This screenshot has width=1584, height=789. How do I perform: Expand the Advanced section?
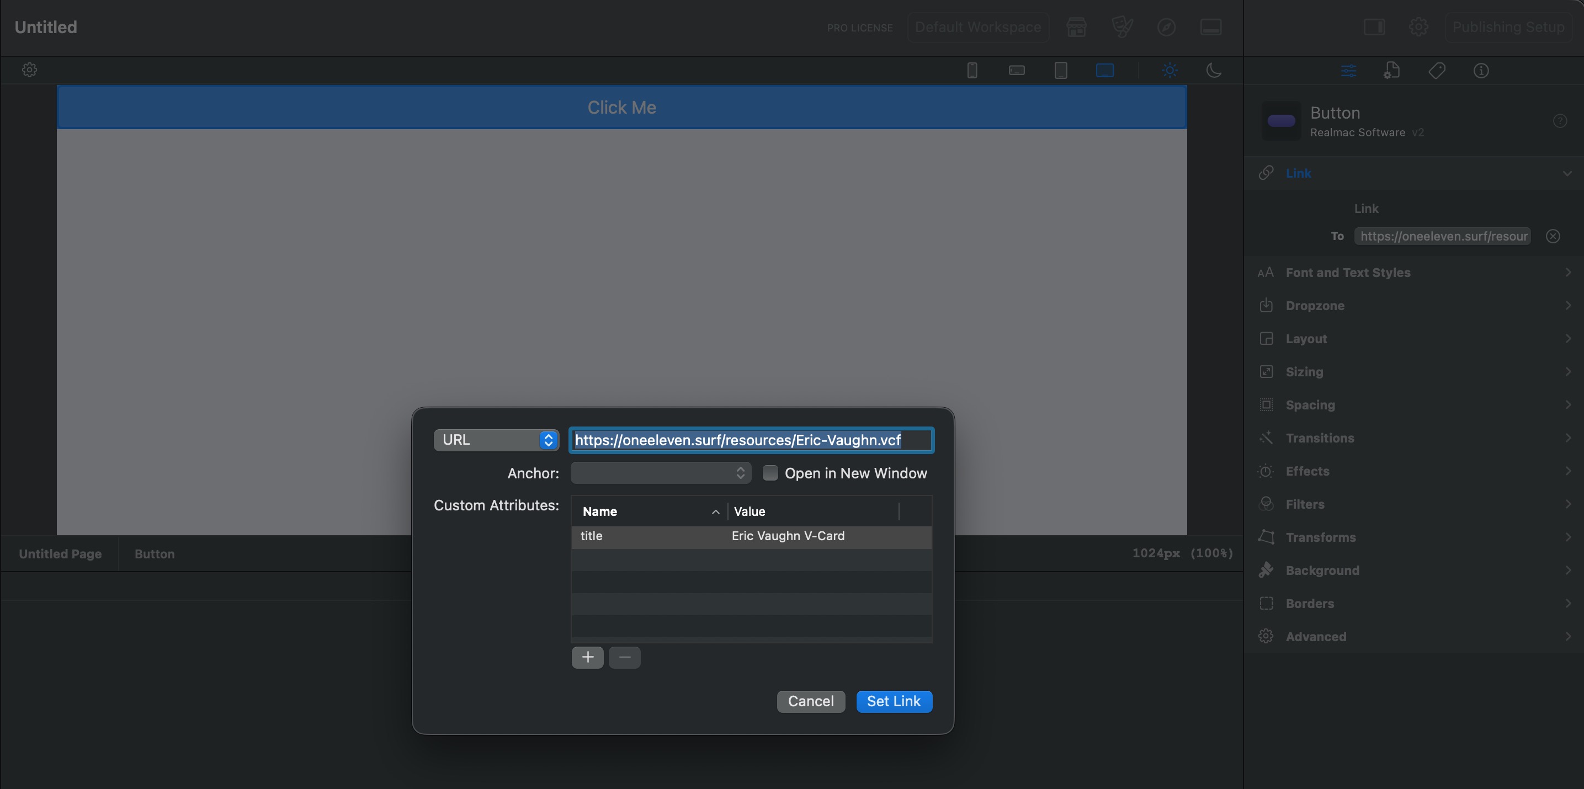[x=1413, y=637]
